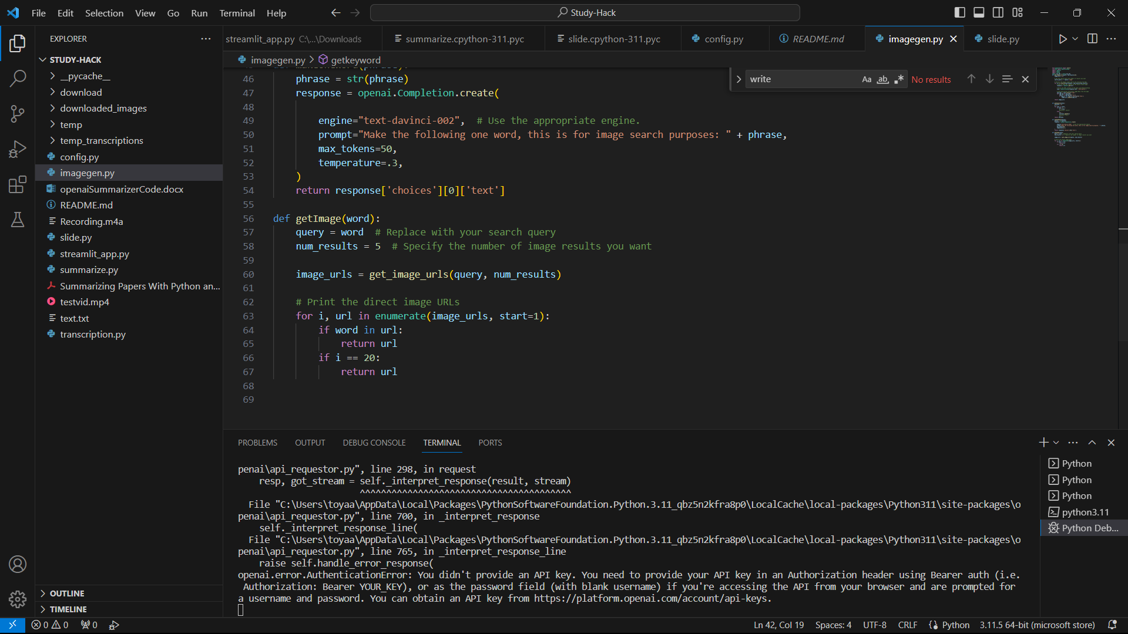Open the Search view in activity bar
The height and width of the screenshot is (634, 1128).
[18, 78]
